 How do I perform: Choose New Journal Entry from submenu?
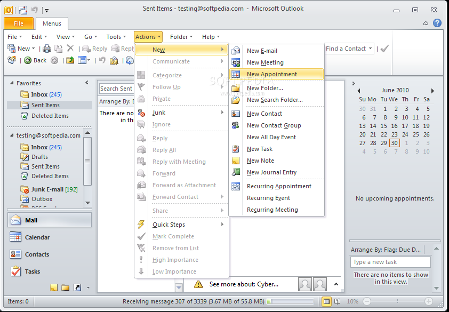coord(277,172)
